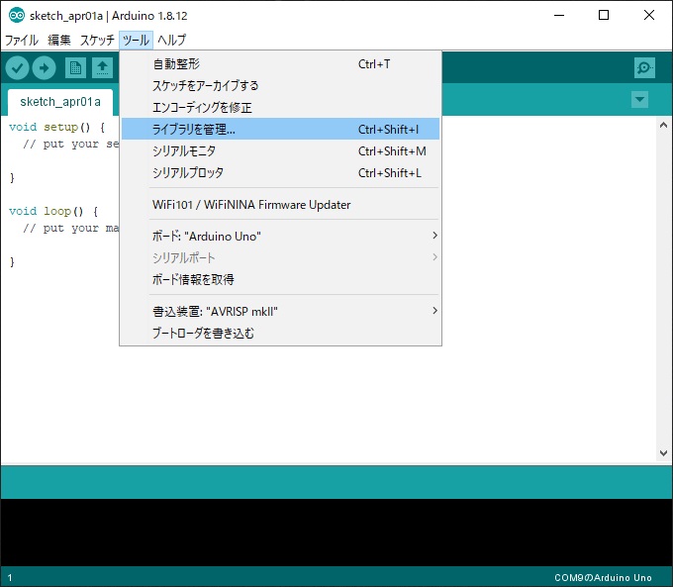The width and height of the screenshot is (673, 587).
Task: Click status bar text COM9のArduino Uno
Action: pyautogui.click(x=603, y=577)
